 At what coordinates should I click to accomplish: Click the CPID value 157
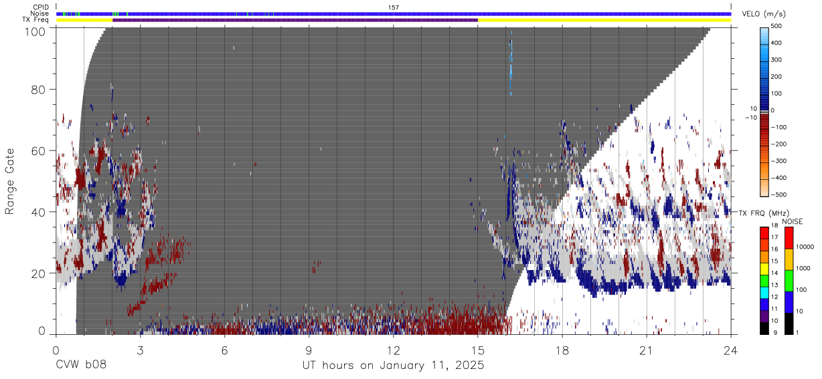[393, 7]
